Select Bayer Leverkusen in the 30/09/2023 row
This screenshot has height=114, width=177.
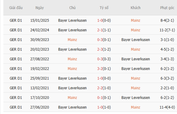(135, 40)
